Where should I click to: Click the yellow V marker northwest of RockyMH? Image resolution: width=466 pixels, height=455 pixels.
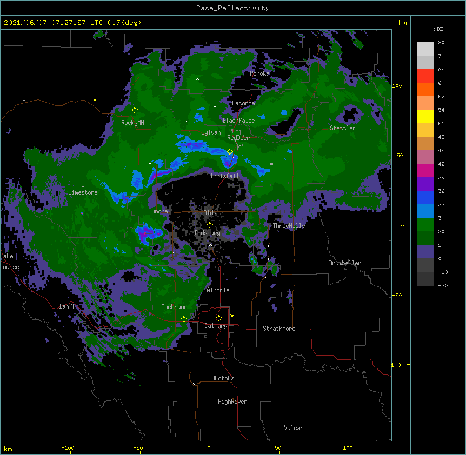[95, 99]
